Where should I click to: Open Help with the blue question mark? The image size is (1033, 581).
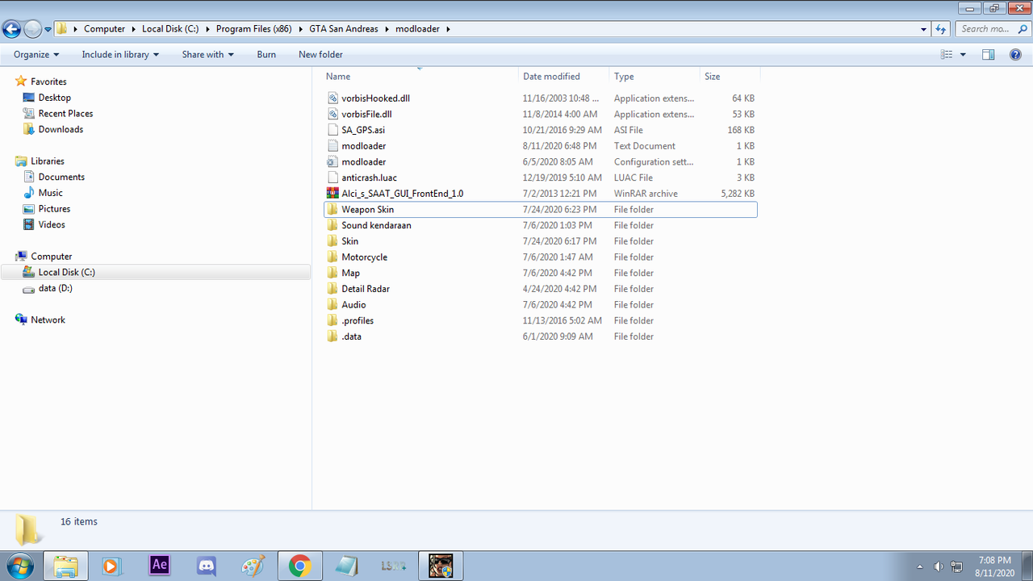1016,55
